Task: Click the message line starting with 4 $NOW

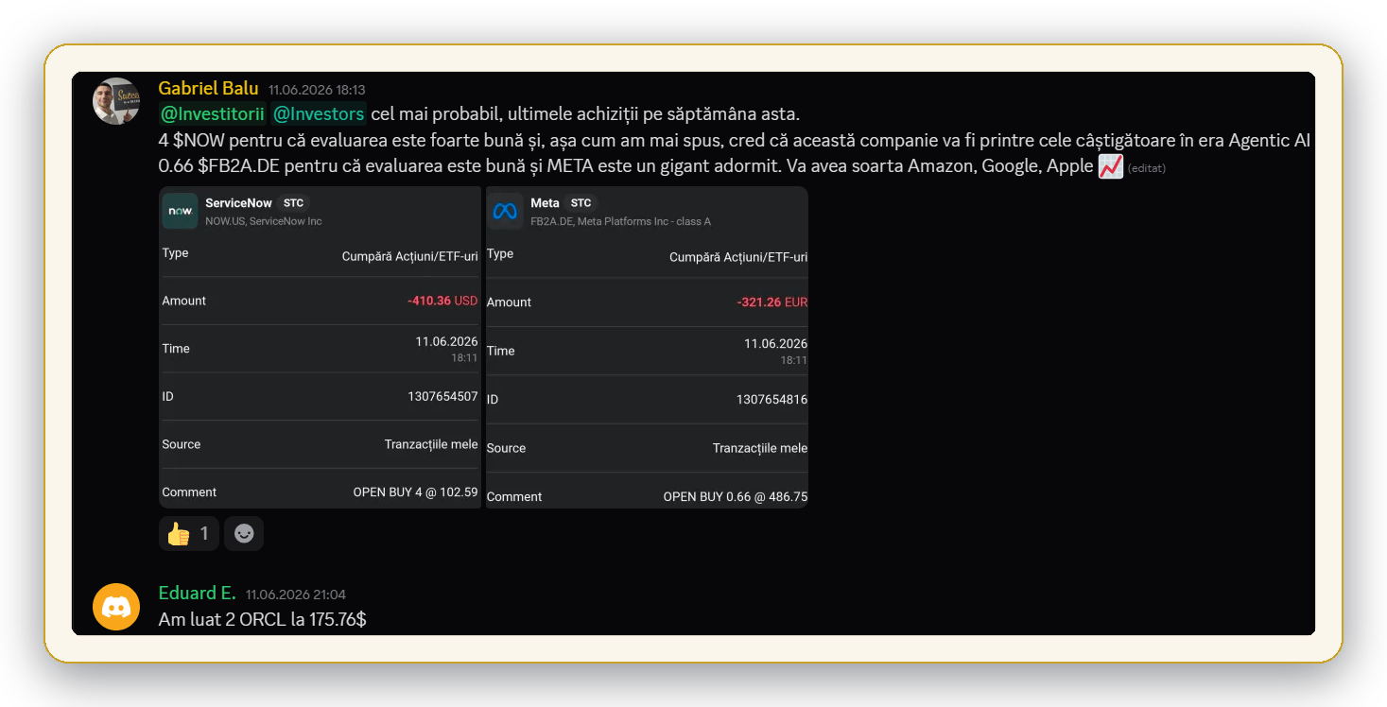Action: click(735, 141)
